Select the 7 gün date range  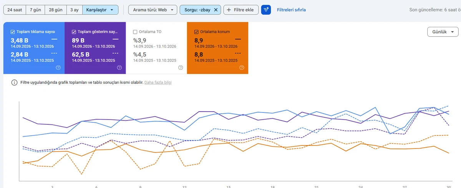point(35,10)
